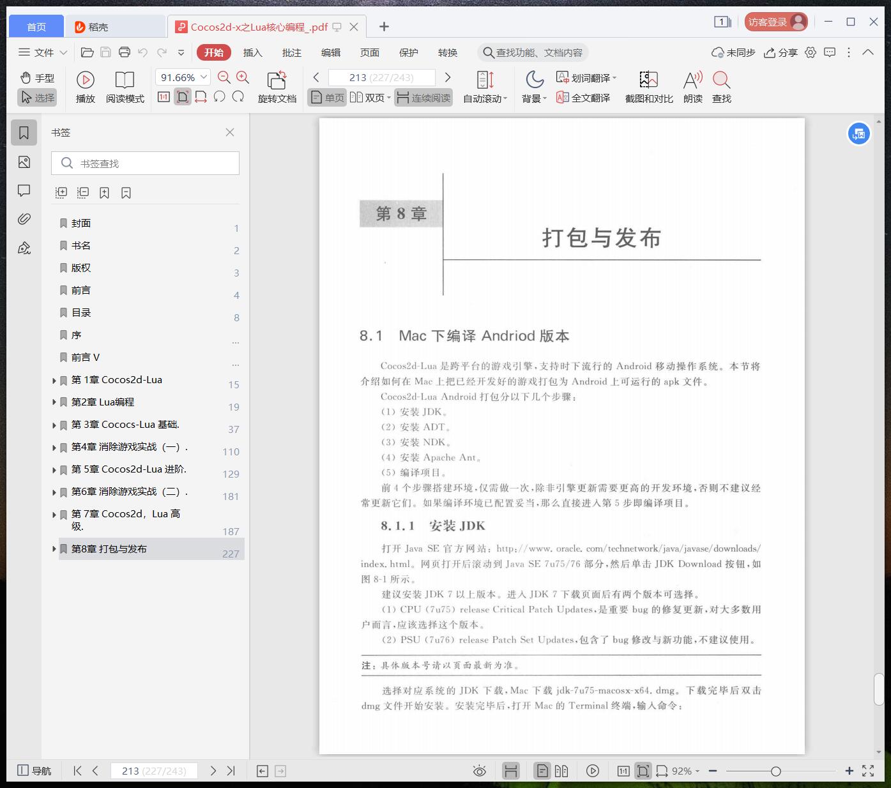The image size is (891, 788).
Task: Click the zoom in magnifier icon
Action: 243,77
